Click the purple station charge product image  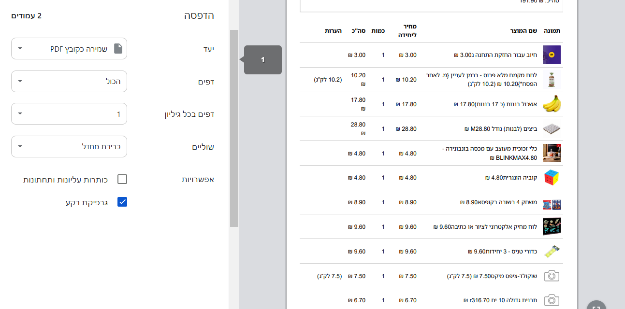[552, 55]
